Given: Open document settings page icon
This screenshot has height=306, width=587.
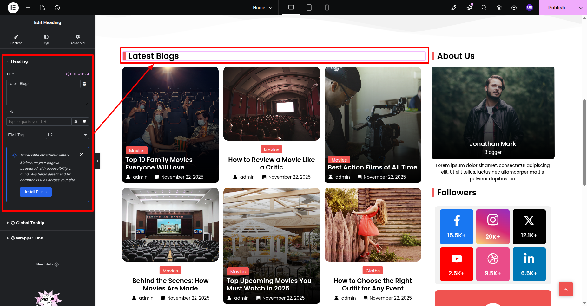Looking at the screenshot, I should click(x=42, y=8).
